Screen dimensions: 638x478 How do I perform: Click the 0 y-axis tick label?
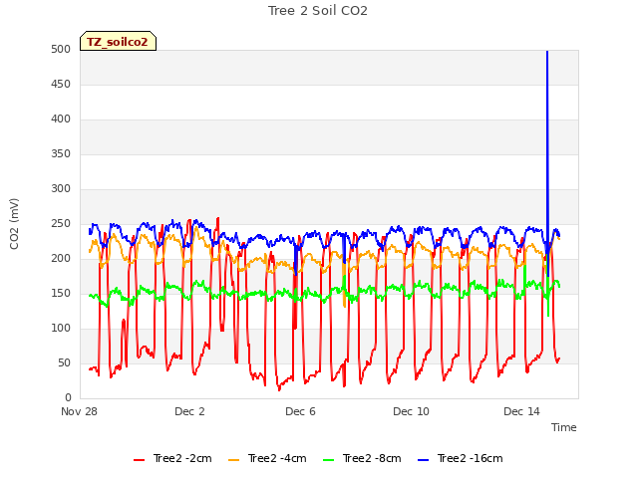click(68, 398)
